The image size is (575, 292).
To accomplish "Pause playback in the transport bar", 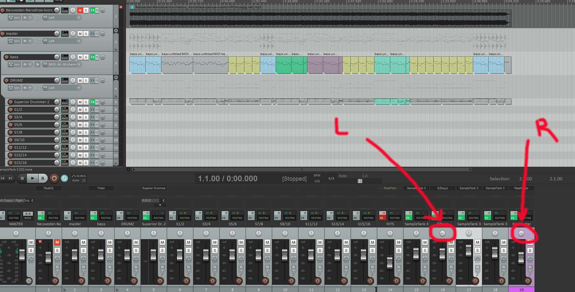I will coord(43,178).
